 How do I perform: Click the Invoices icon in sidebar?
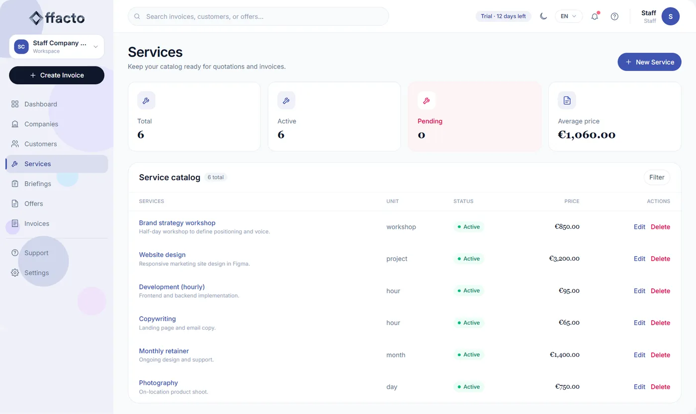(15, 223)
